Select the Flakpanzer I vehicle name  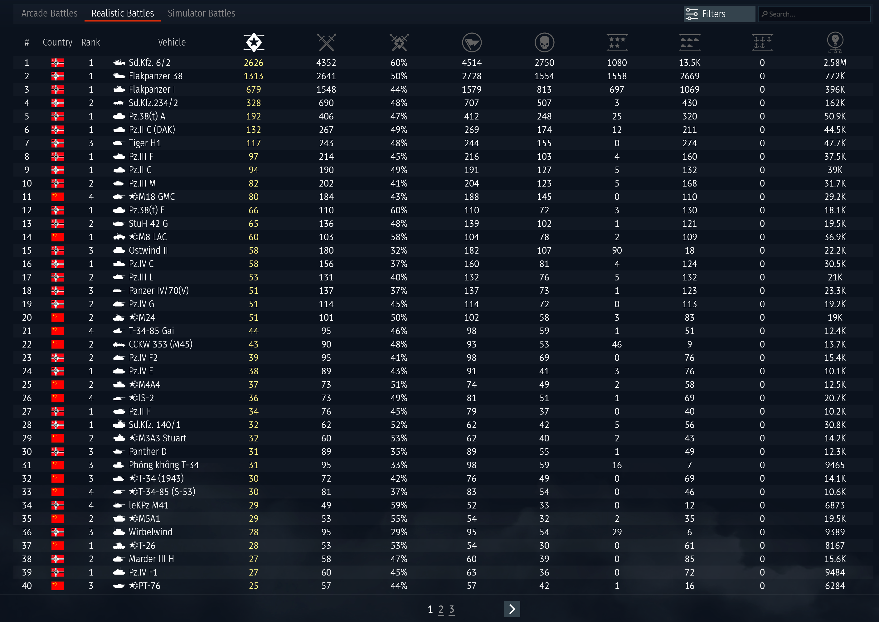click(152, 90)
